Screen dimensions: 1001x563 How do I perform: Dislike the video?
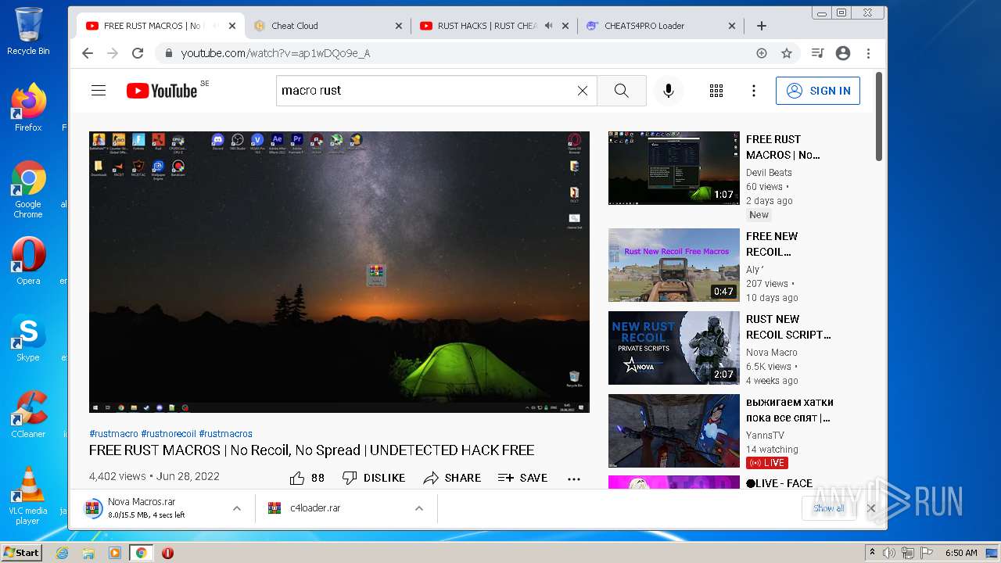click(374, 478)
